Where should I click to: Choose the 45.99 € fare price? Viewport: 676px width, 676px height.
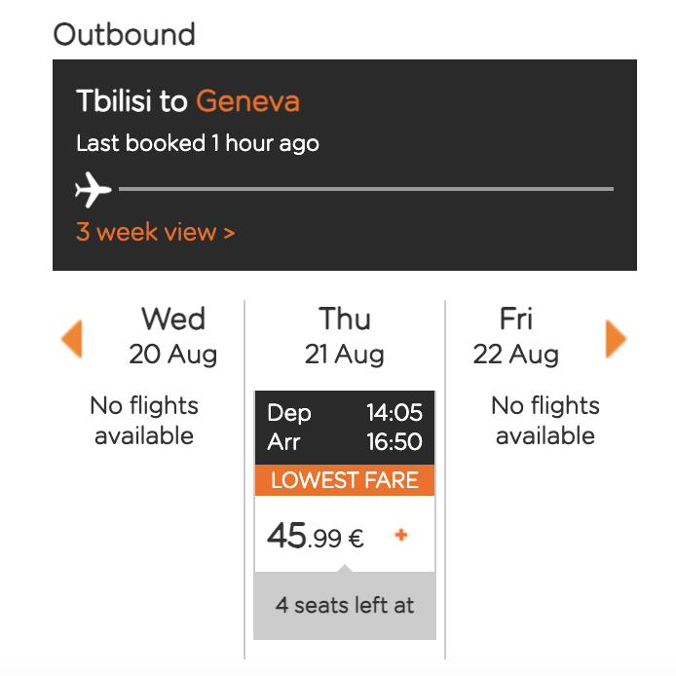pyautogui.click(x=316, y=536)
